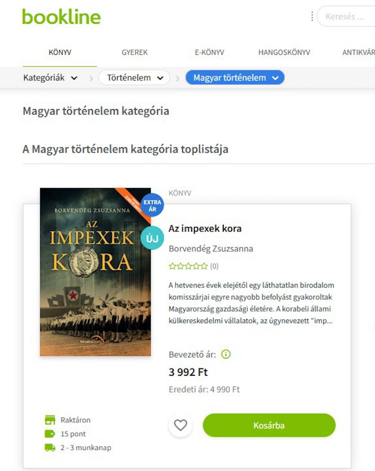Click the 15 pont tag icon
The width and height of the screenshot is (375, 471).
pos(50,434)
